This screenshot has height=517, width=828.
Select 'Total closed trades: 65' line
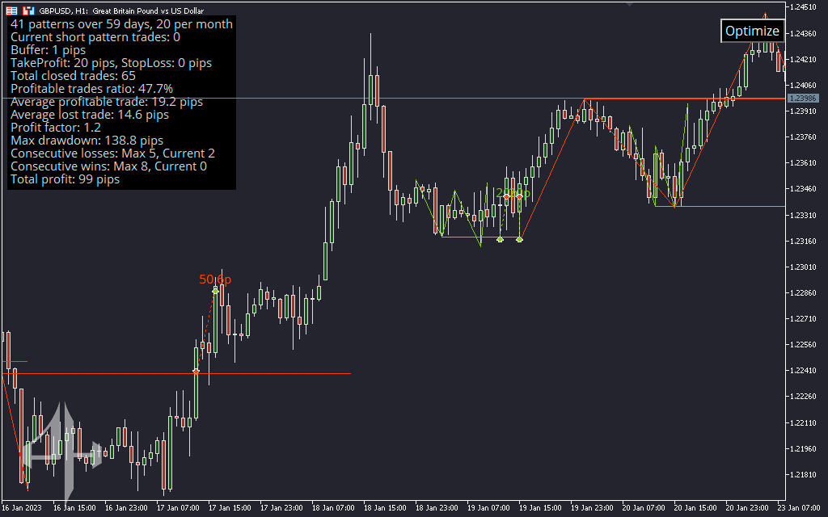73,76
